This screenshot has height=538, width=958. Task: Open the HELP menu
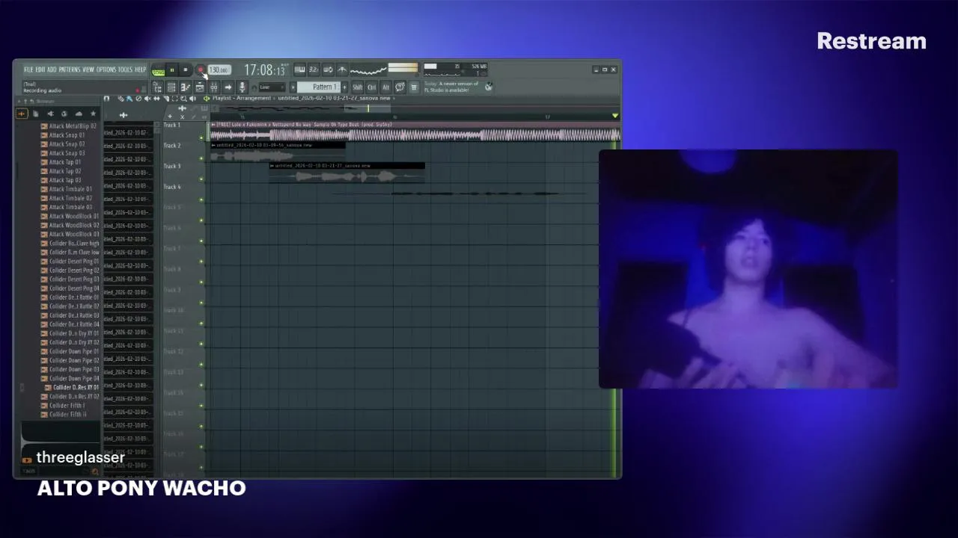[140, 69]
